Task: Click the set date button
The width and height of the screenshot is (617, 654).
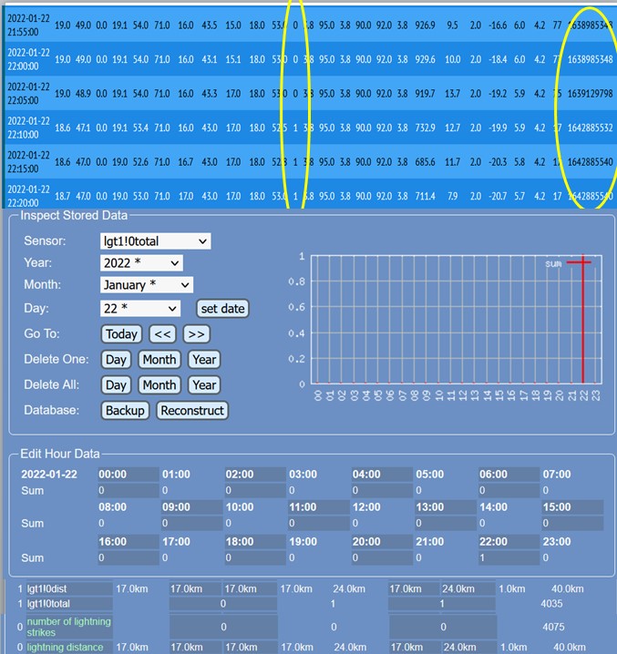Action: (222, 309)
